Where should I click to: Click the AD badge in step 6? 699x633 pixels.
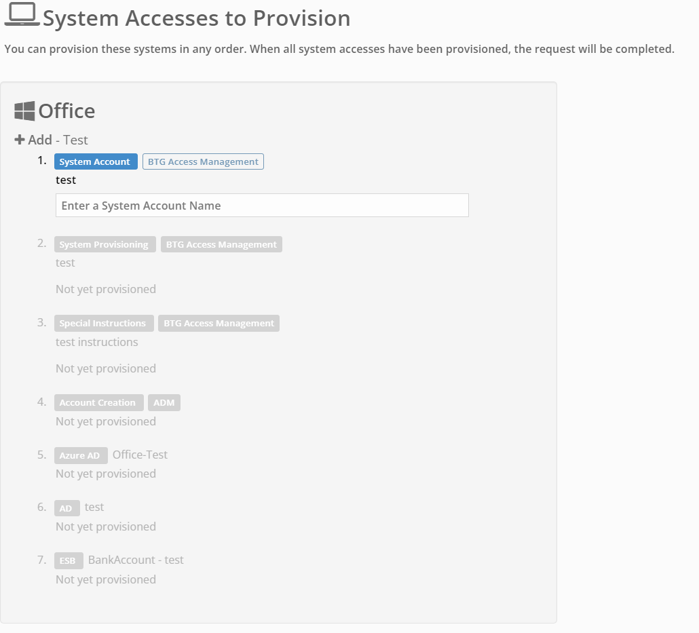point(67,508)
